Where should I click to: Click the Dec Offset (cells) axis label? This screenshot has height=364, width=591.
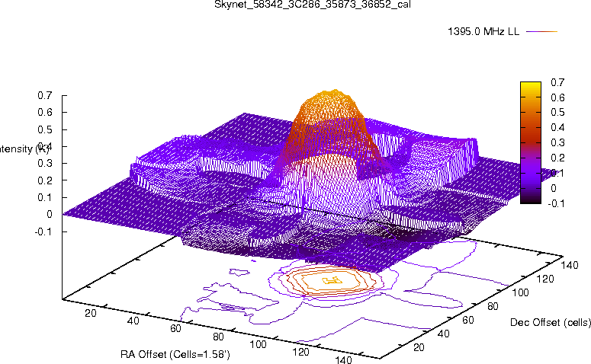pyautogui.click(x=551, y=322)
